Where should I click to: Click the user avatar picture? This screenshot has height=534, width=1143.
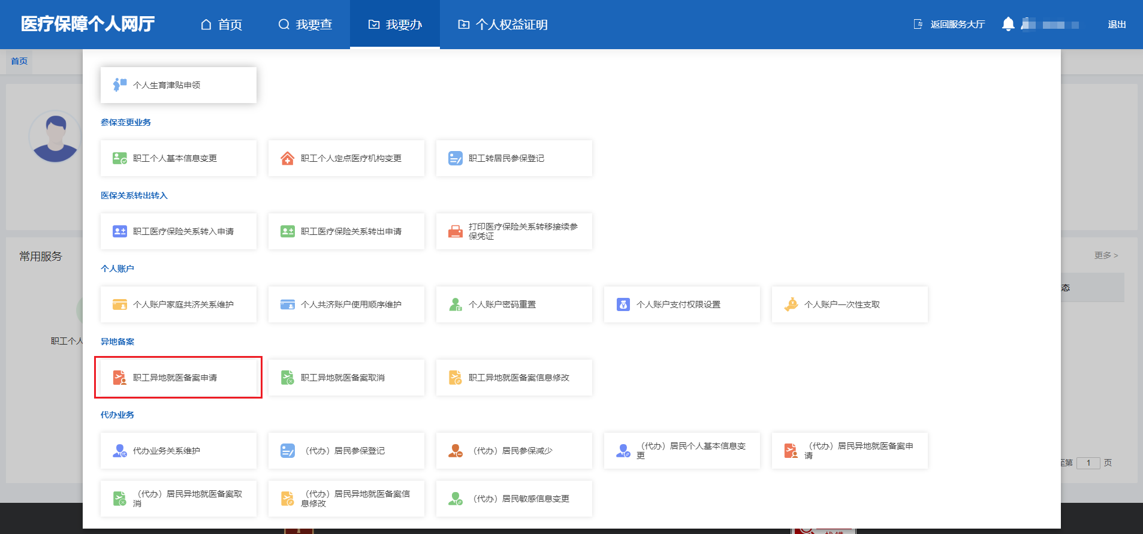pos(55,137)
